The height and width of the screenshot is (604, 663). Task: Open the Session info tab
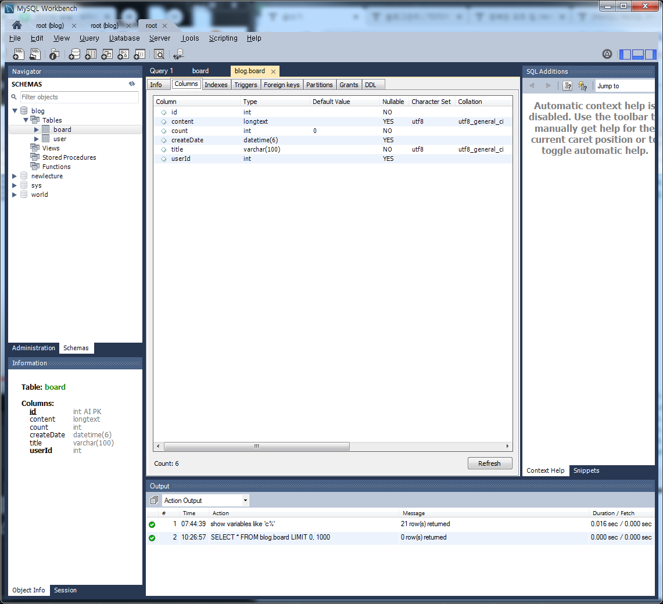65,590
